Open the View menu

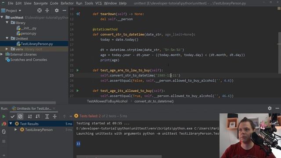tap(28, 3)
